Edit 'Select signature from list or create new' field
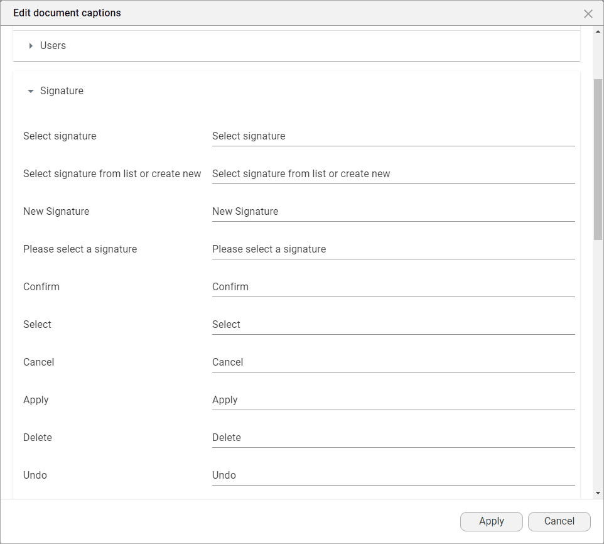 [x=393, y=174]
